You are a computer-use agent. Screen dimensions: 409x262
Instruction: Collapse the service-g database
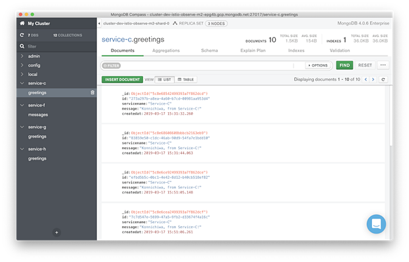(x=22, y=127)
